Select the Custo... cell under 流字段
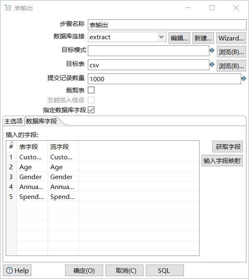 coord(63,157)
